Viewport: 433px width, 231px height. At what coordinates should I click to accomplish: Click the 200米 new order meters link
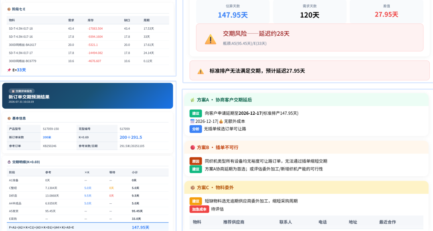pyautogui.click(x=47, y=137)
